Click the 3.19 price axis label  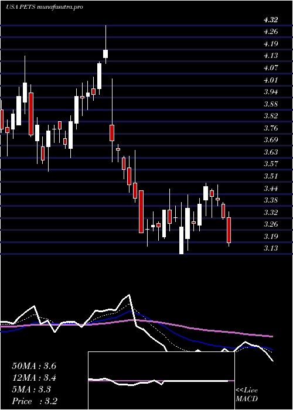tap(271, 237)
